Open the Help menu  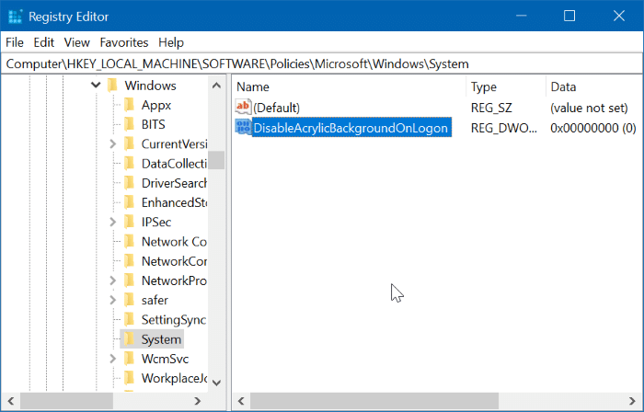(171, 42)
